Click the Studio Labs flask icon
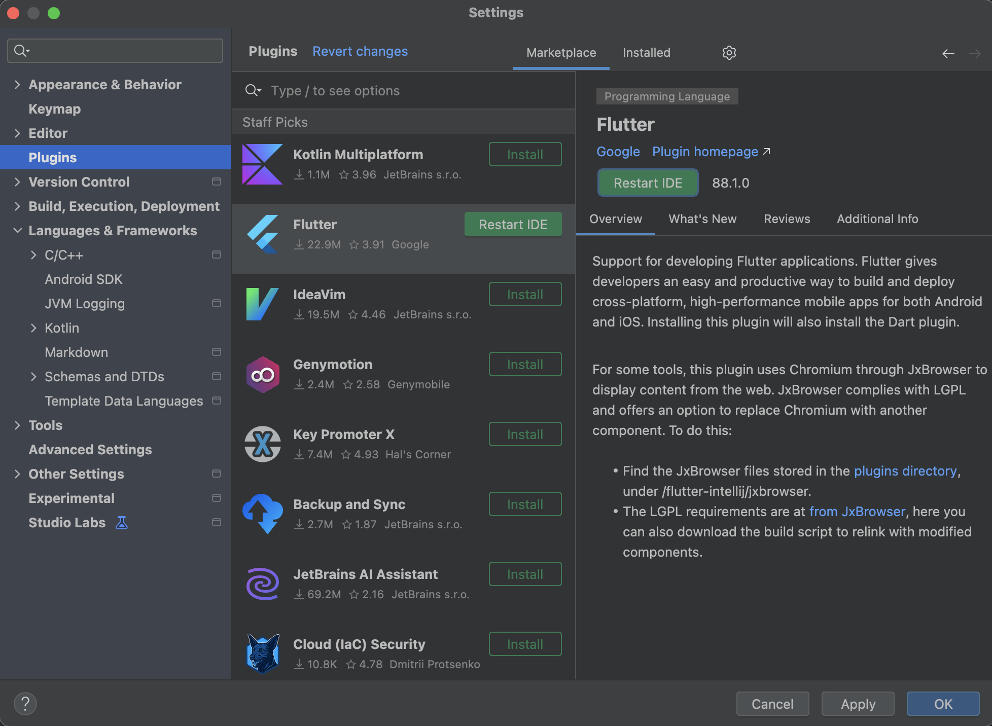Viewport: 992px width, 726px height. pyautogui.click(x=122, y=523)
